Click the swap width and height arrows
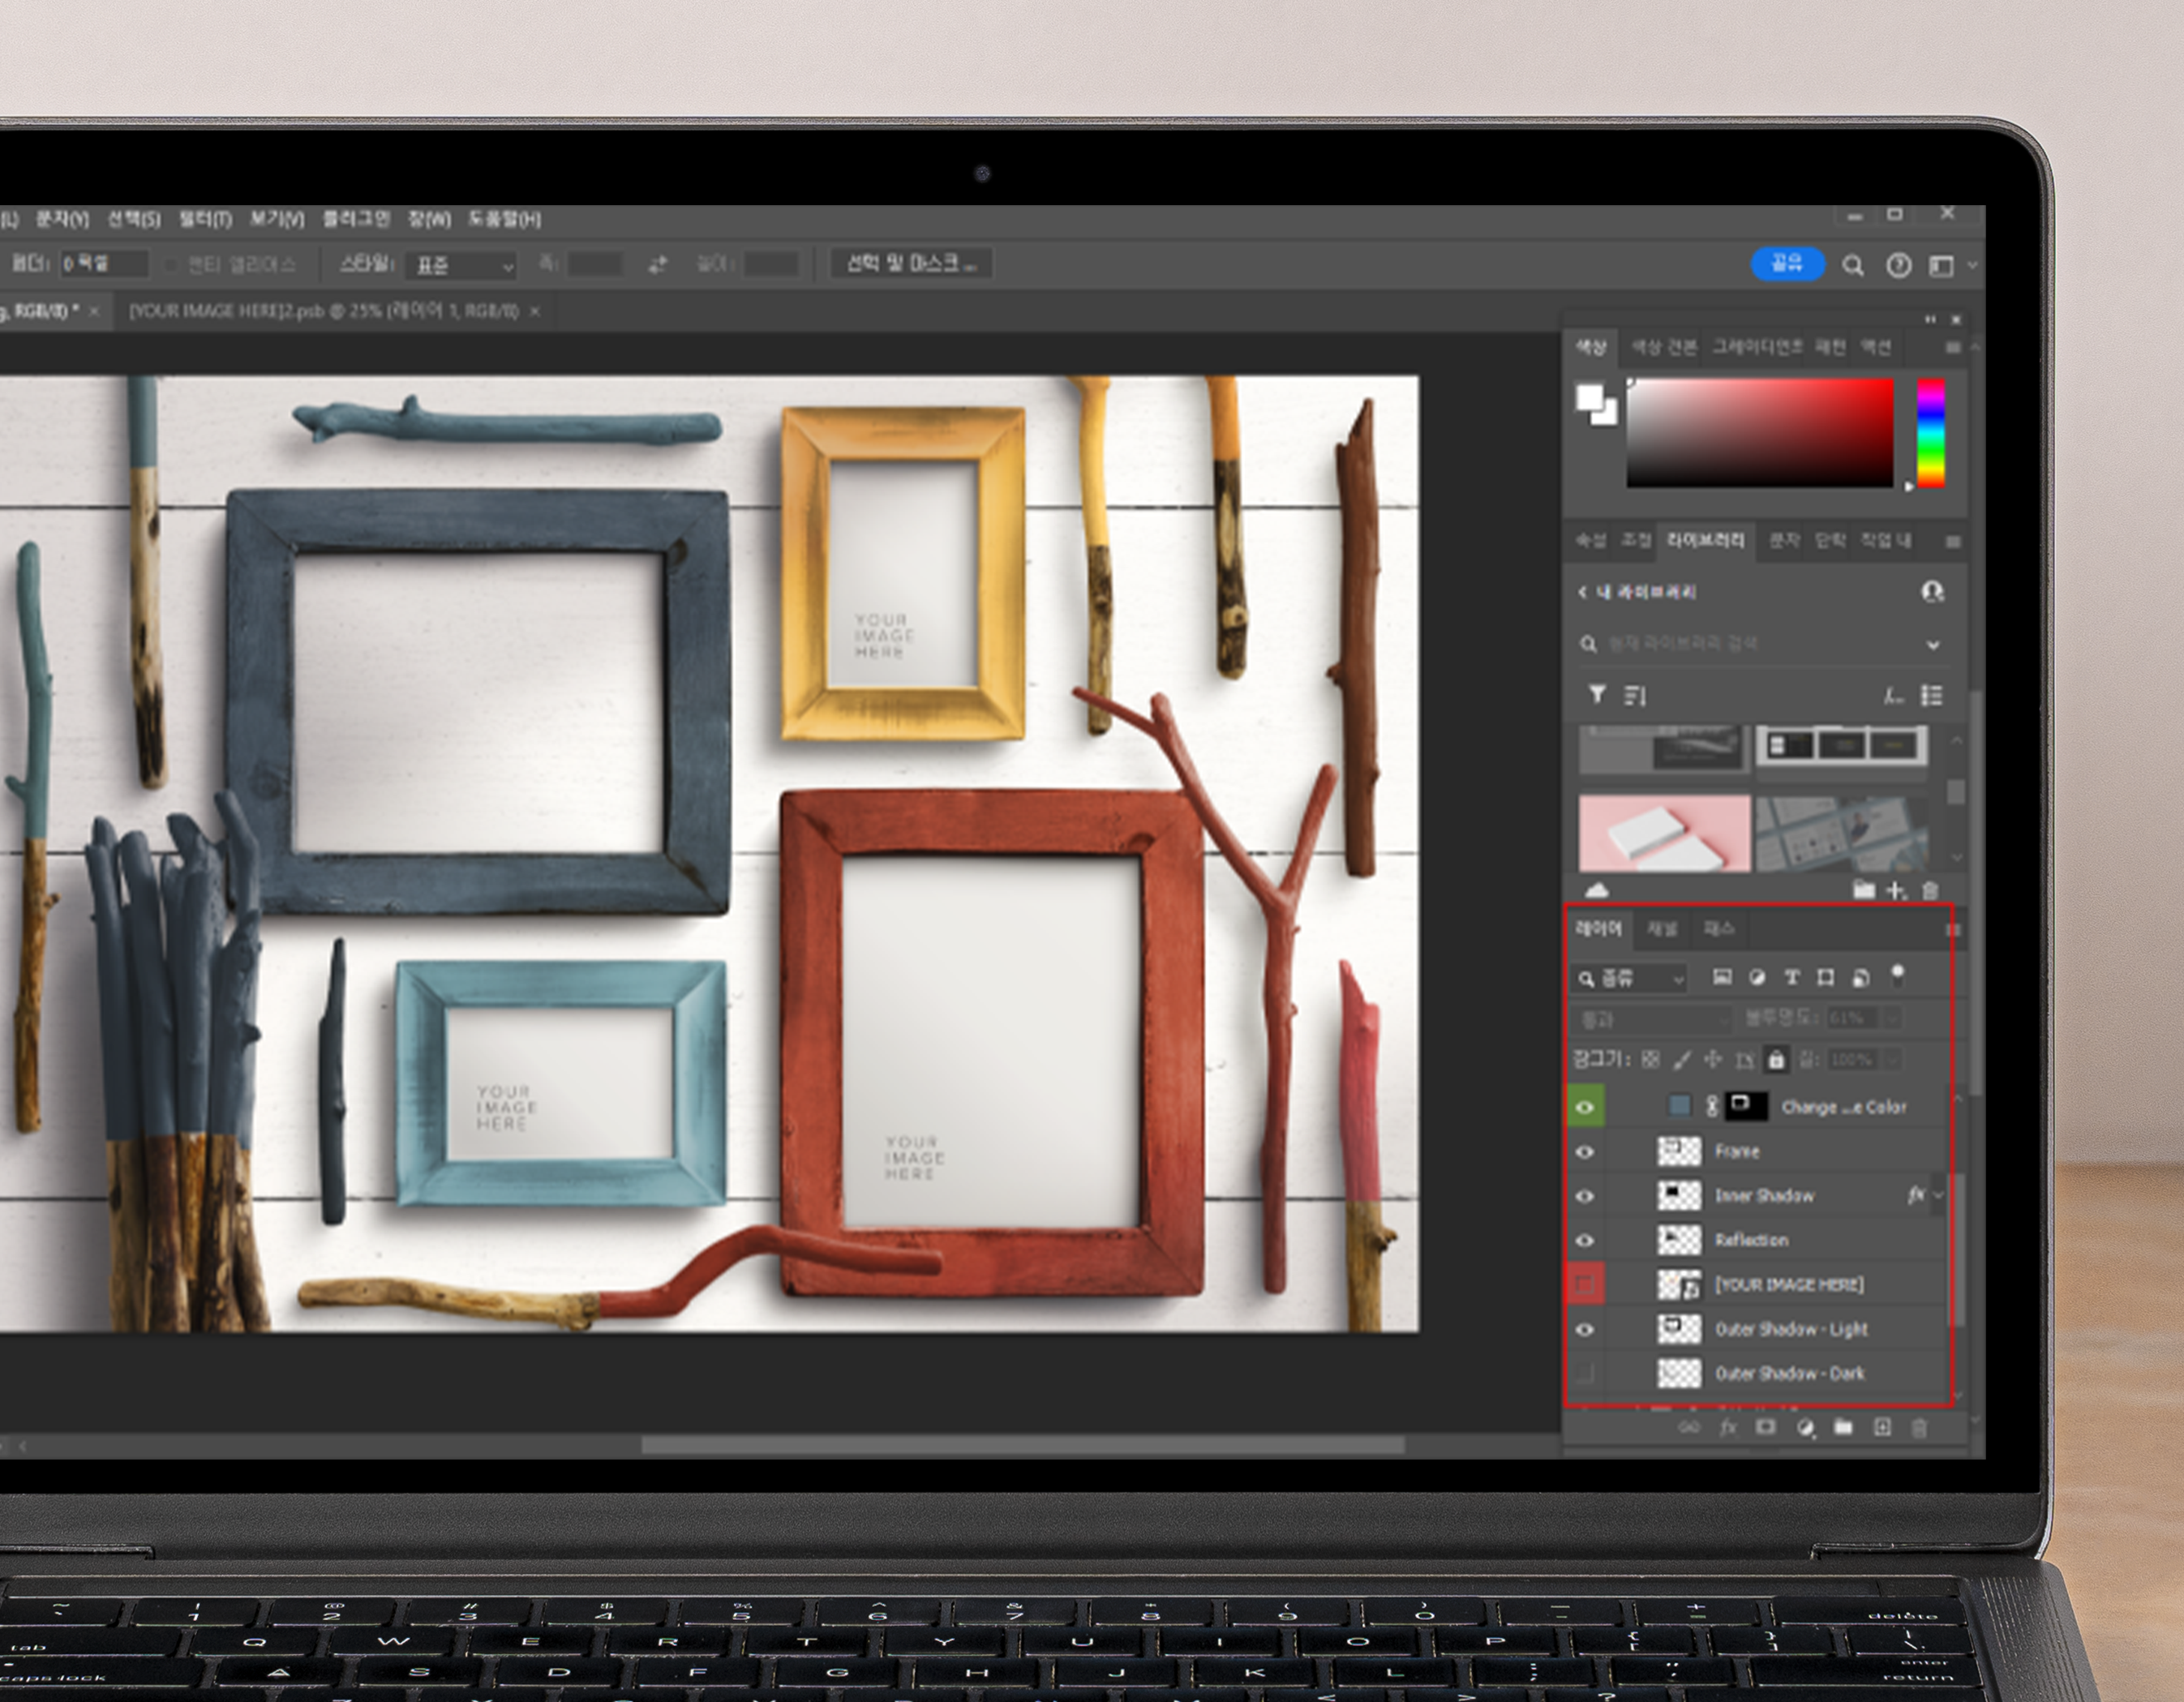The width and height of the screenshot is (2184, 1702). pyautogui.click(x=657, y=264)
